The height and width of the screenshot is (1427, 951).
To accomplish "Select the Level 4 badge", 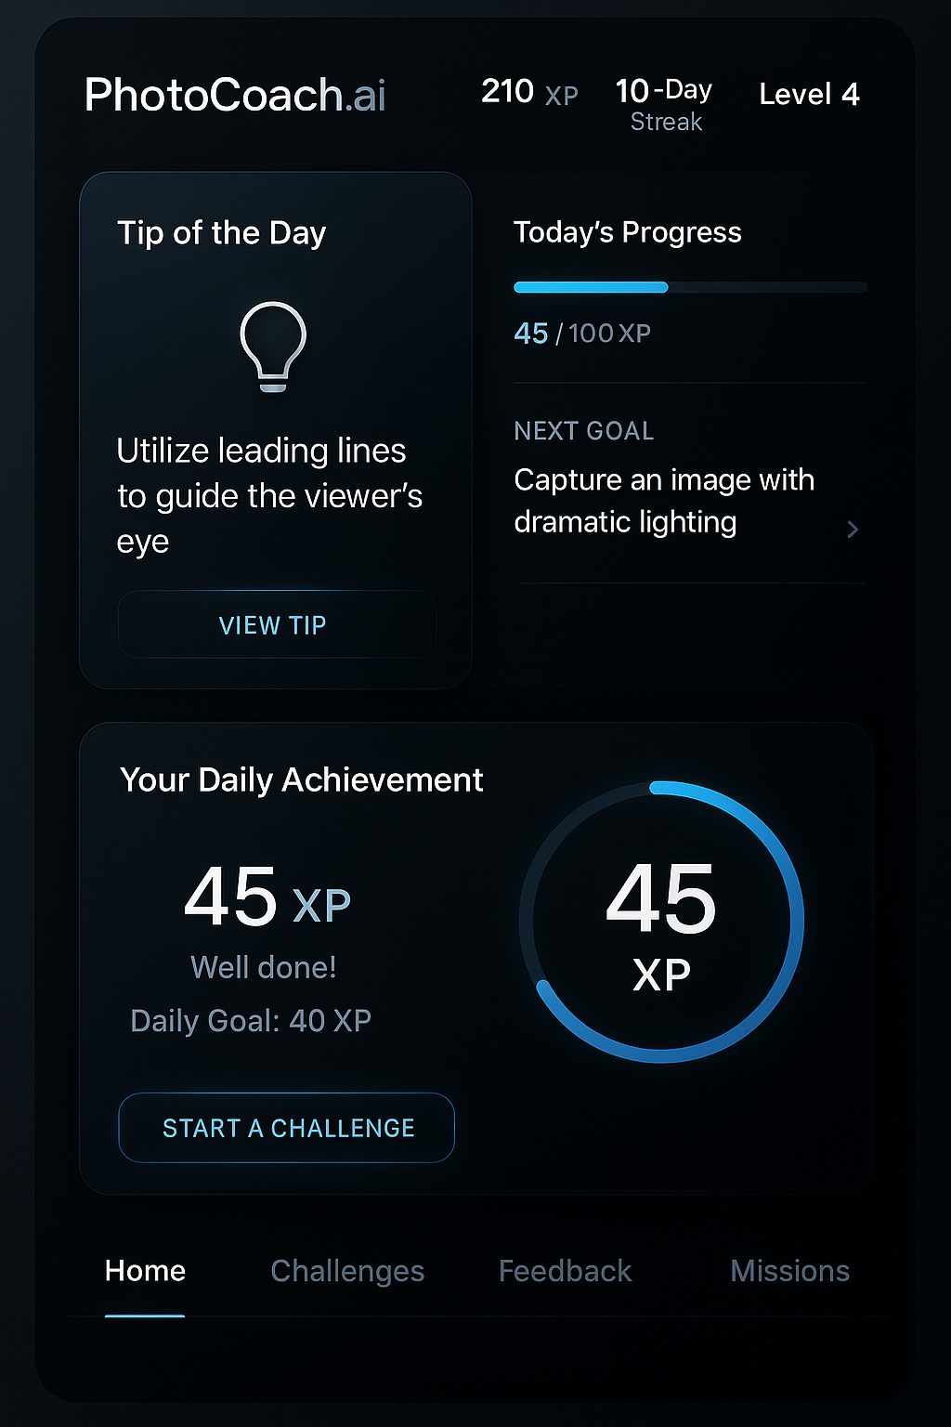I will pos(808,94).
